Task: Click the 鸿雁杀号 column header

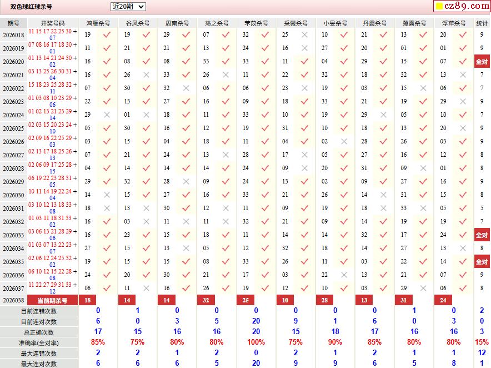Action: (x=98, y=23)
